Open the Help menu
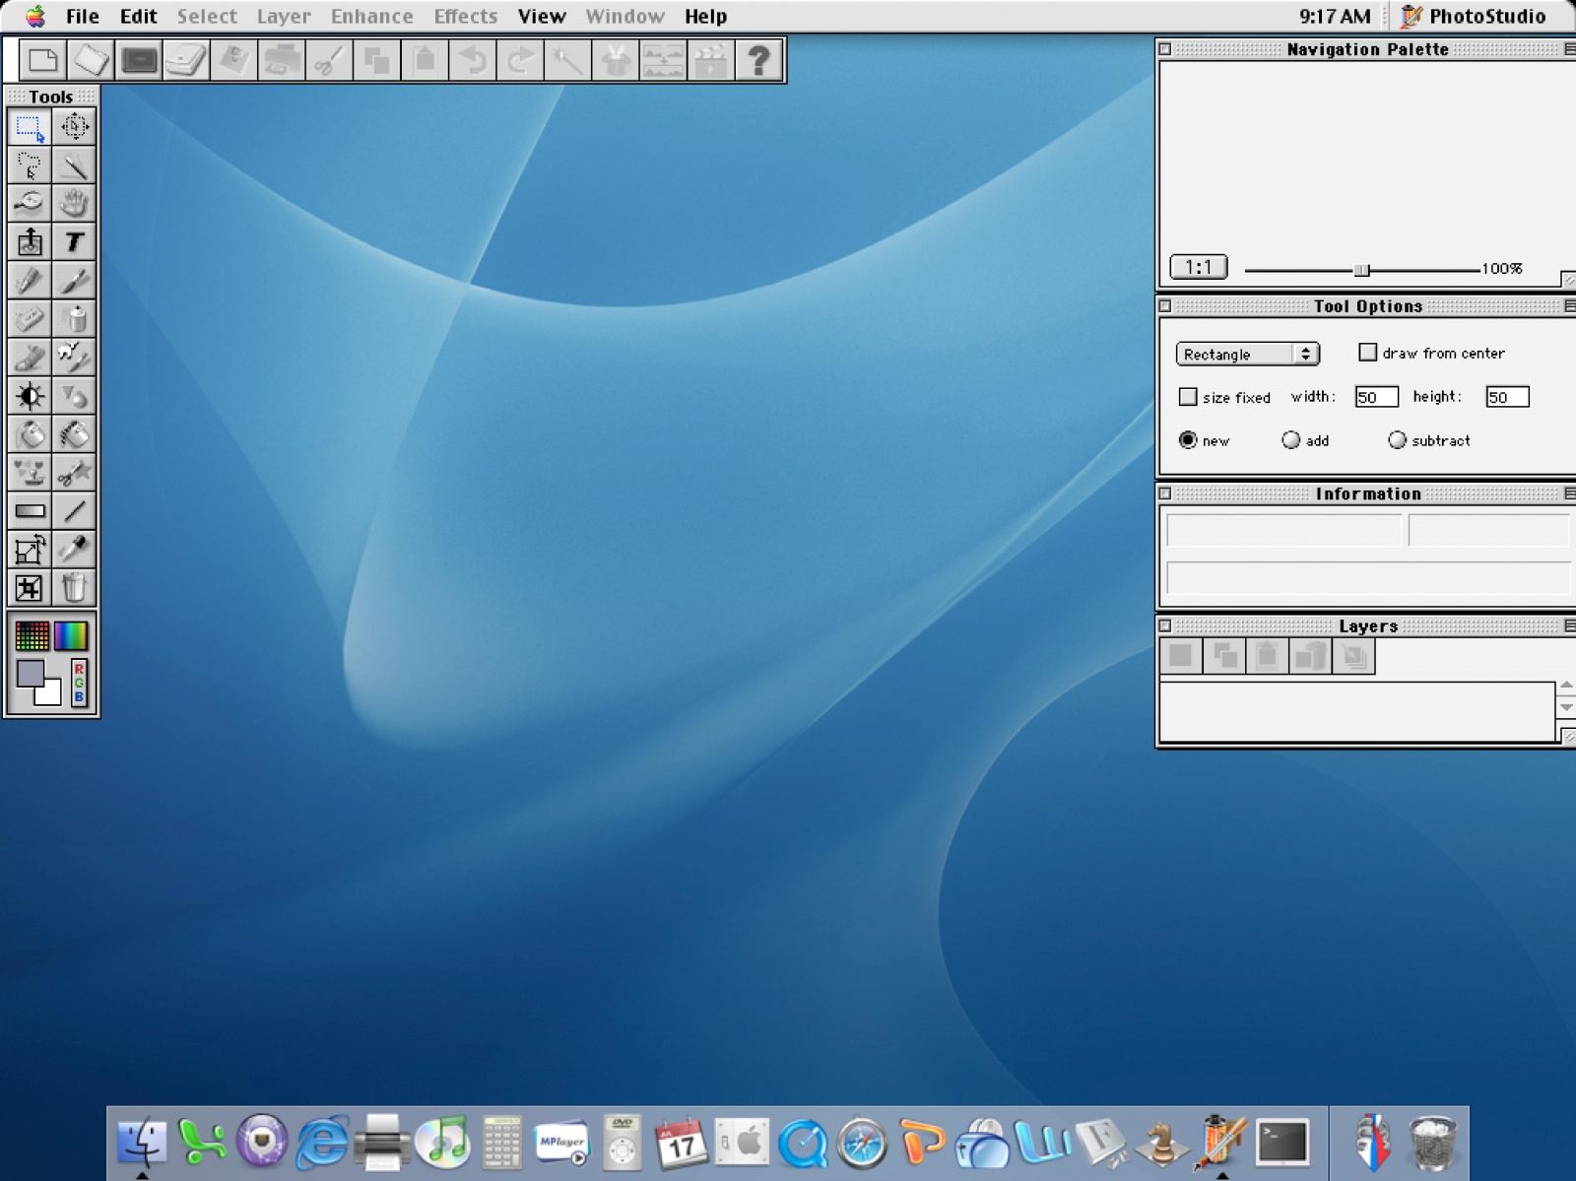This screenshot has height=1181, width=1576. 705,16
